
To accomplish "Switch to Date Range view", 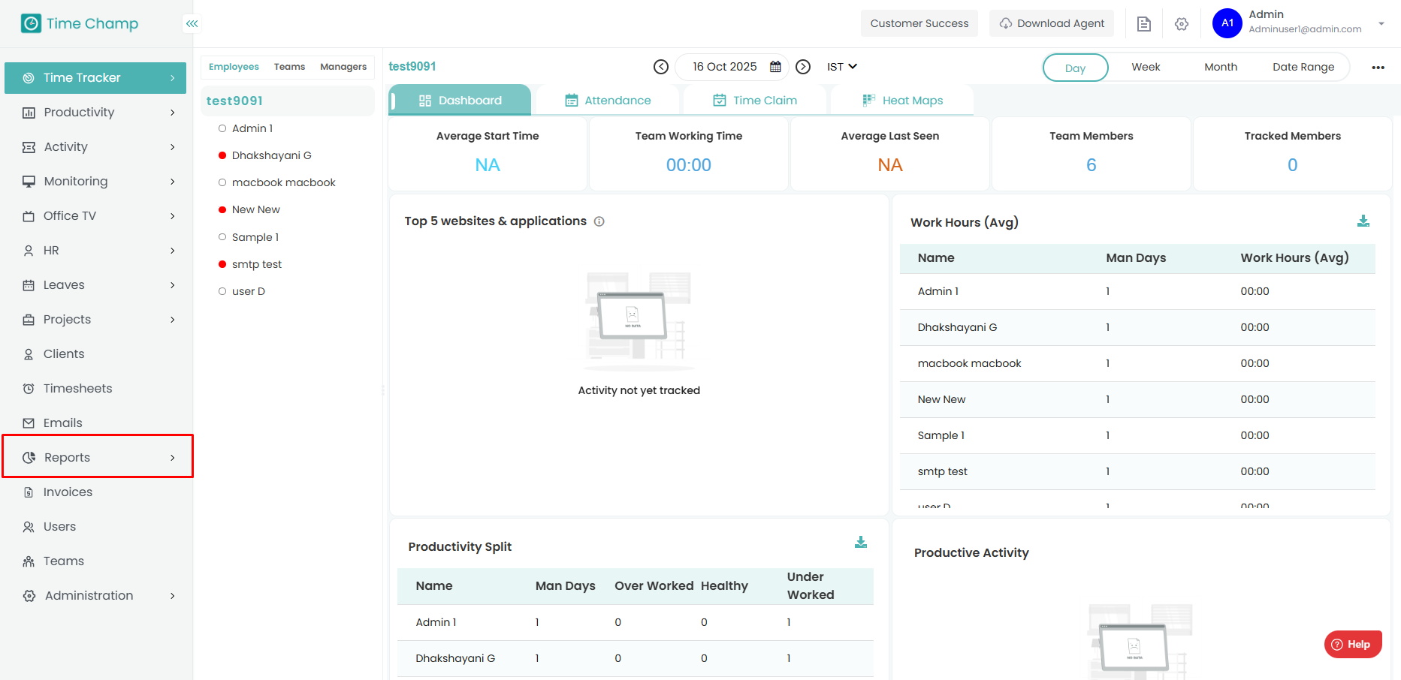I will coord(1303,67).
